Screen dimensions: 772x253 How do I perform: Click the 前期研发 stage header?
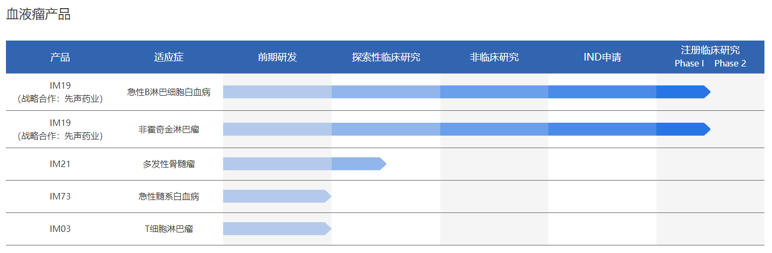coord(277,57)
